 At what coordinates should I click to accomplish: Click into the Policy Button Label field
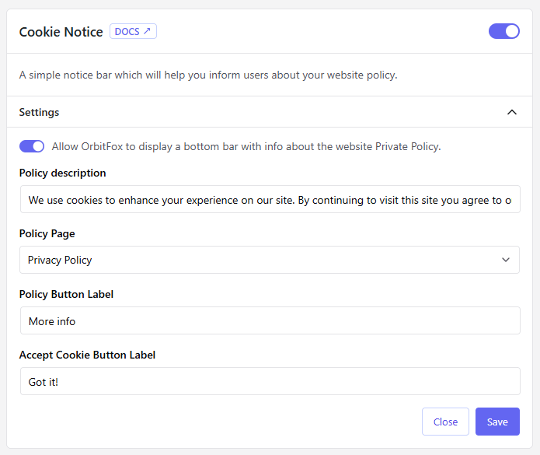pyautogui.click(x=269, y=320)
